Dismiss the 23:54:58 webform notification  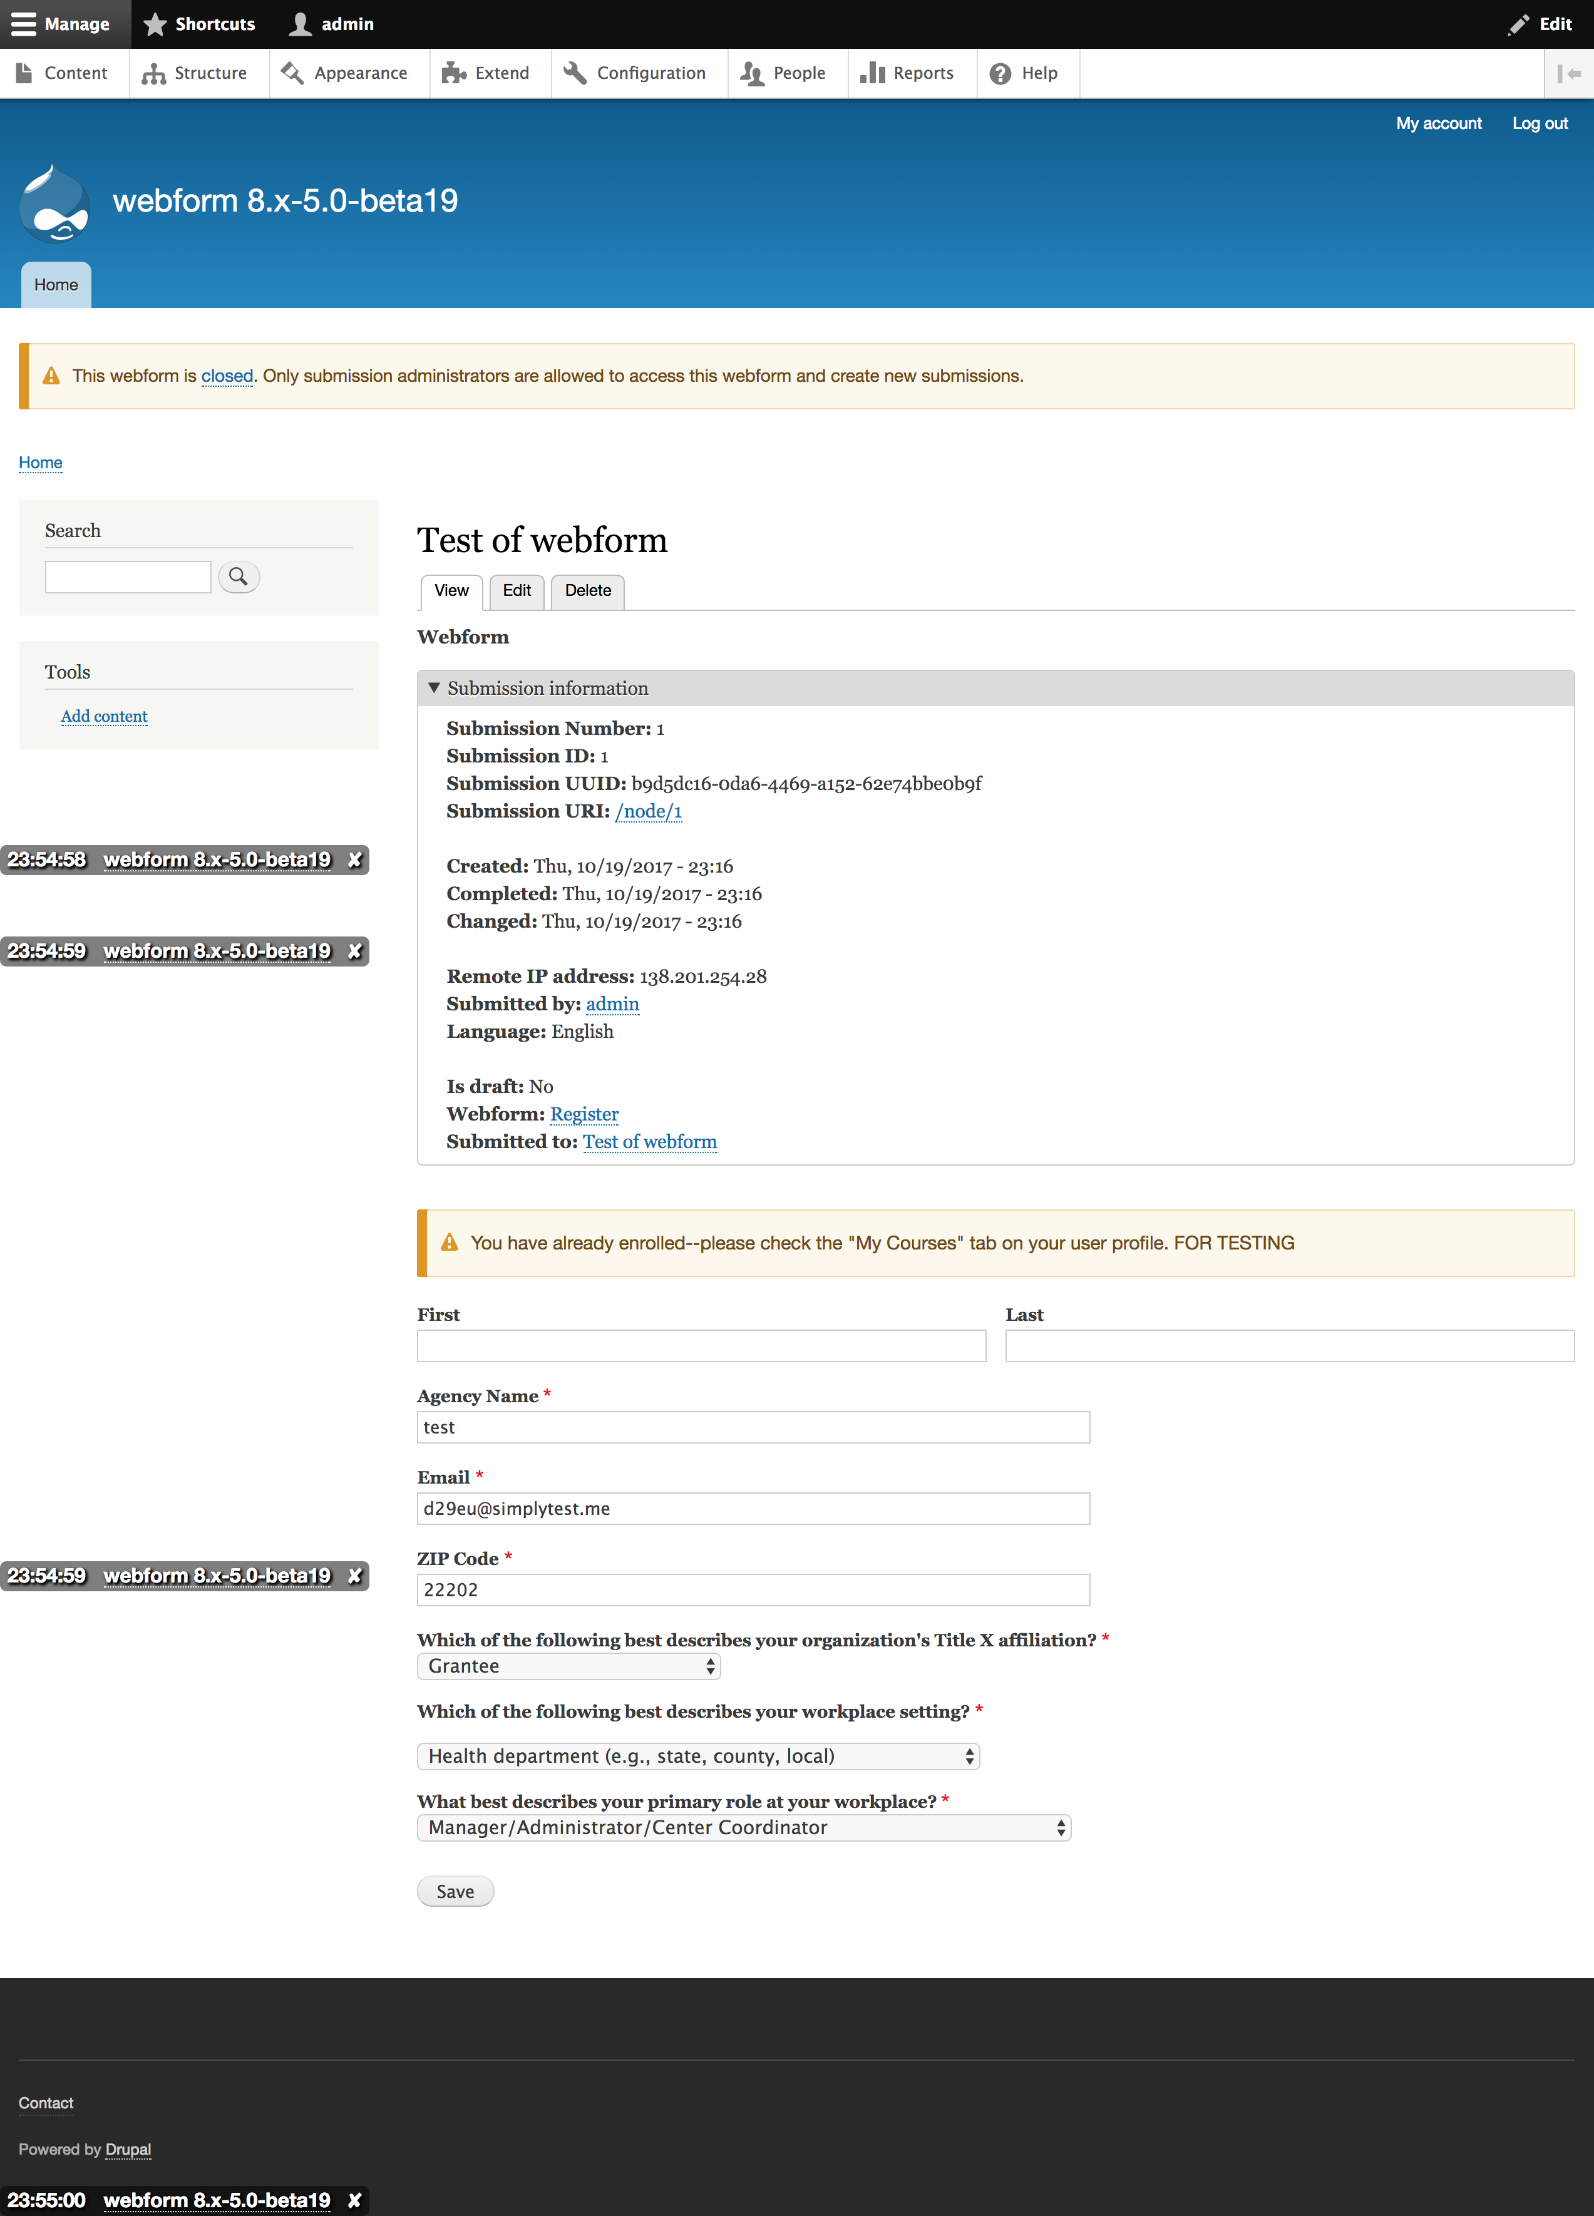coord(356,860)
